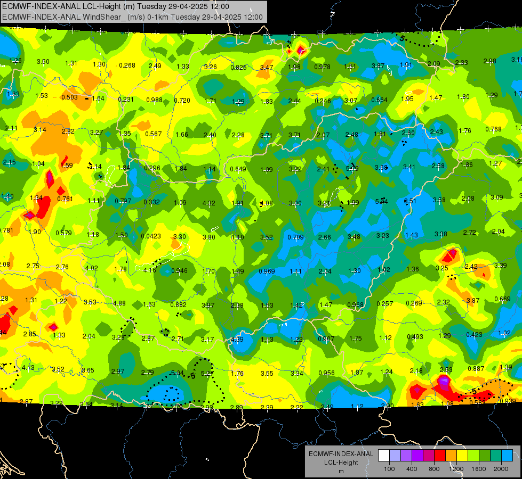Click the wind shear value 0.649
Screen dimensions: 522x479
click(238, 170)
